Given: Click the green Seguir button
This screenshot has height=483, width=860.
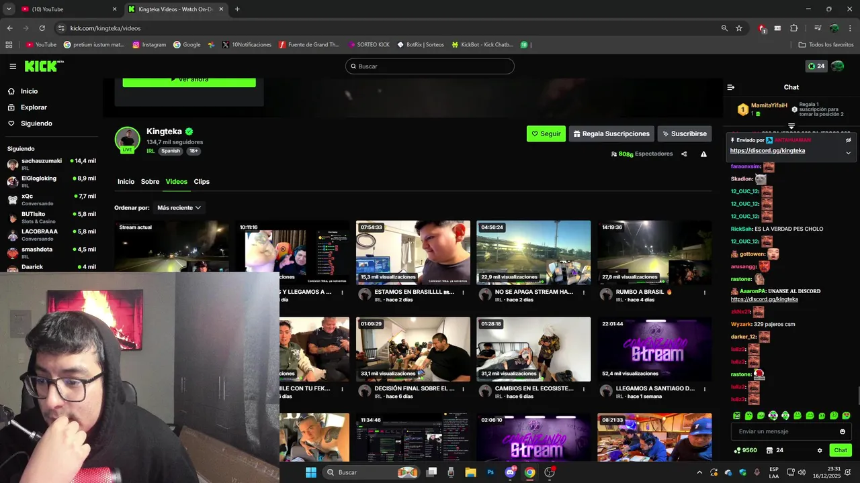Looking at the screenshot, I should [546, 133].
